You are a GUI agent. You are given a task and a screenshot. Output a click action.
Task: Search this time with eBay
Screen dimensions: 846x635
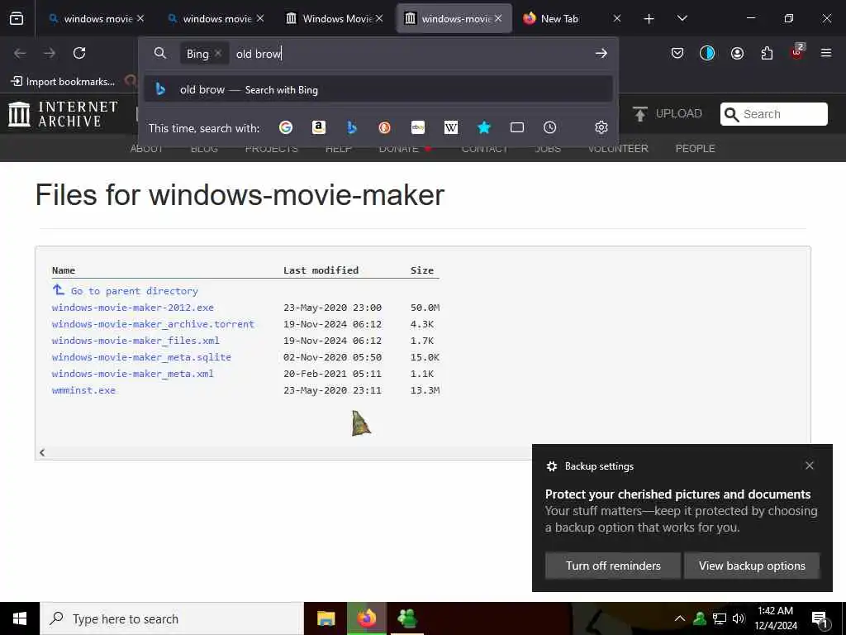(417, 127)
